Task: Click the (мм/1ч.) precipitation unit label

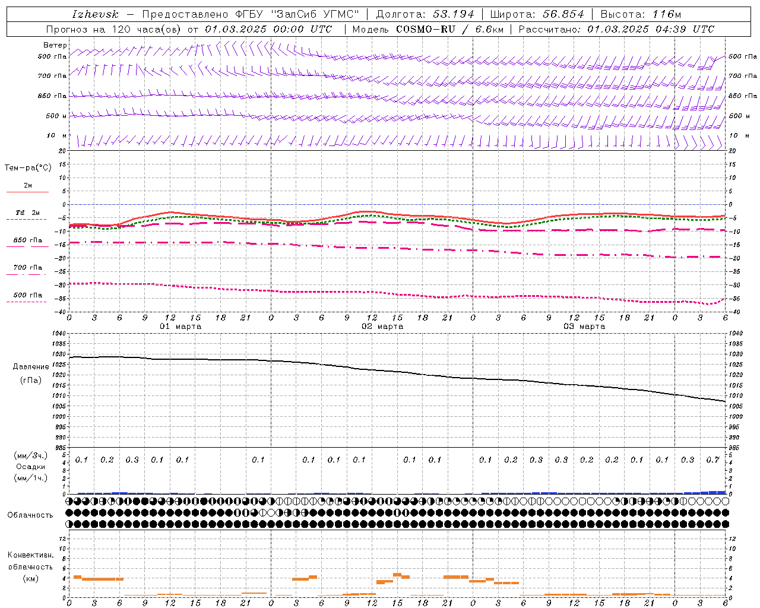Action: [x=31, y=478]
